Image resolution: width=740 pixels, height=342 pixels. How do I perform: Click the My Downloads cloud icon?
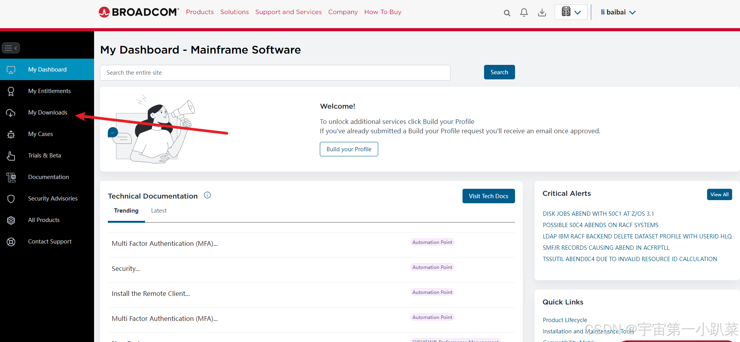coord(11,113)
